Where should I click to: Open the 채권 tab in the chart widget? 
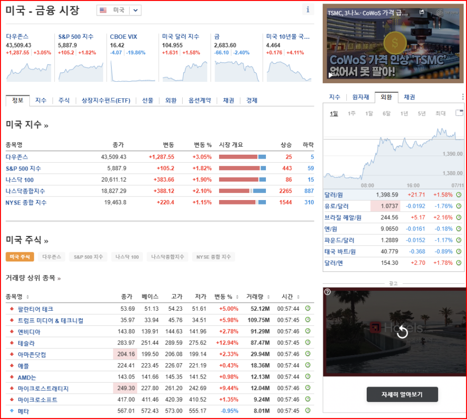click(409, 97)
